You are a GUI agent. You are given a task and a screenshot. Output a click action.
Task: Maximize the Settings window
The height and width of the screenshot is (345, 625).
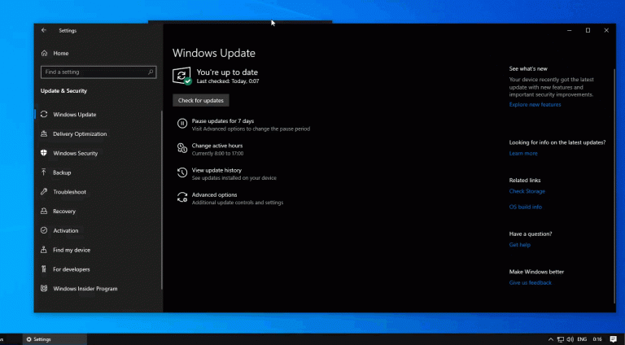point(588,30)
